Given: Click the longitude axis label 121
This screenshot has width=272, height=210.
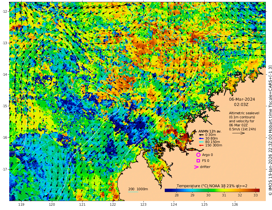Looking at the screenshot, I should pos(83,204).
